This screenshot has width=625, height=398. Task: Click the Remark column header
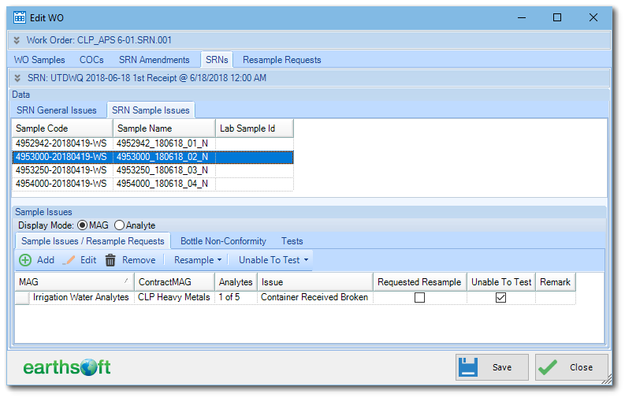(x=556, y=282)
